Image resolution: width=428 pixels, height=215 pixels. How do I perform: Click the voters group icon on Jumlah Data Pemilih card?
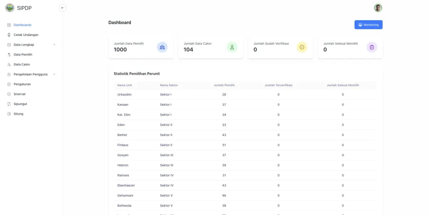click(x=162, y=47)
